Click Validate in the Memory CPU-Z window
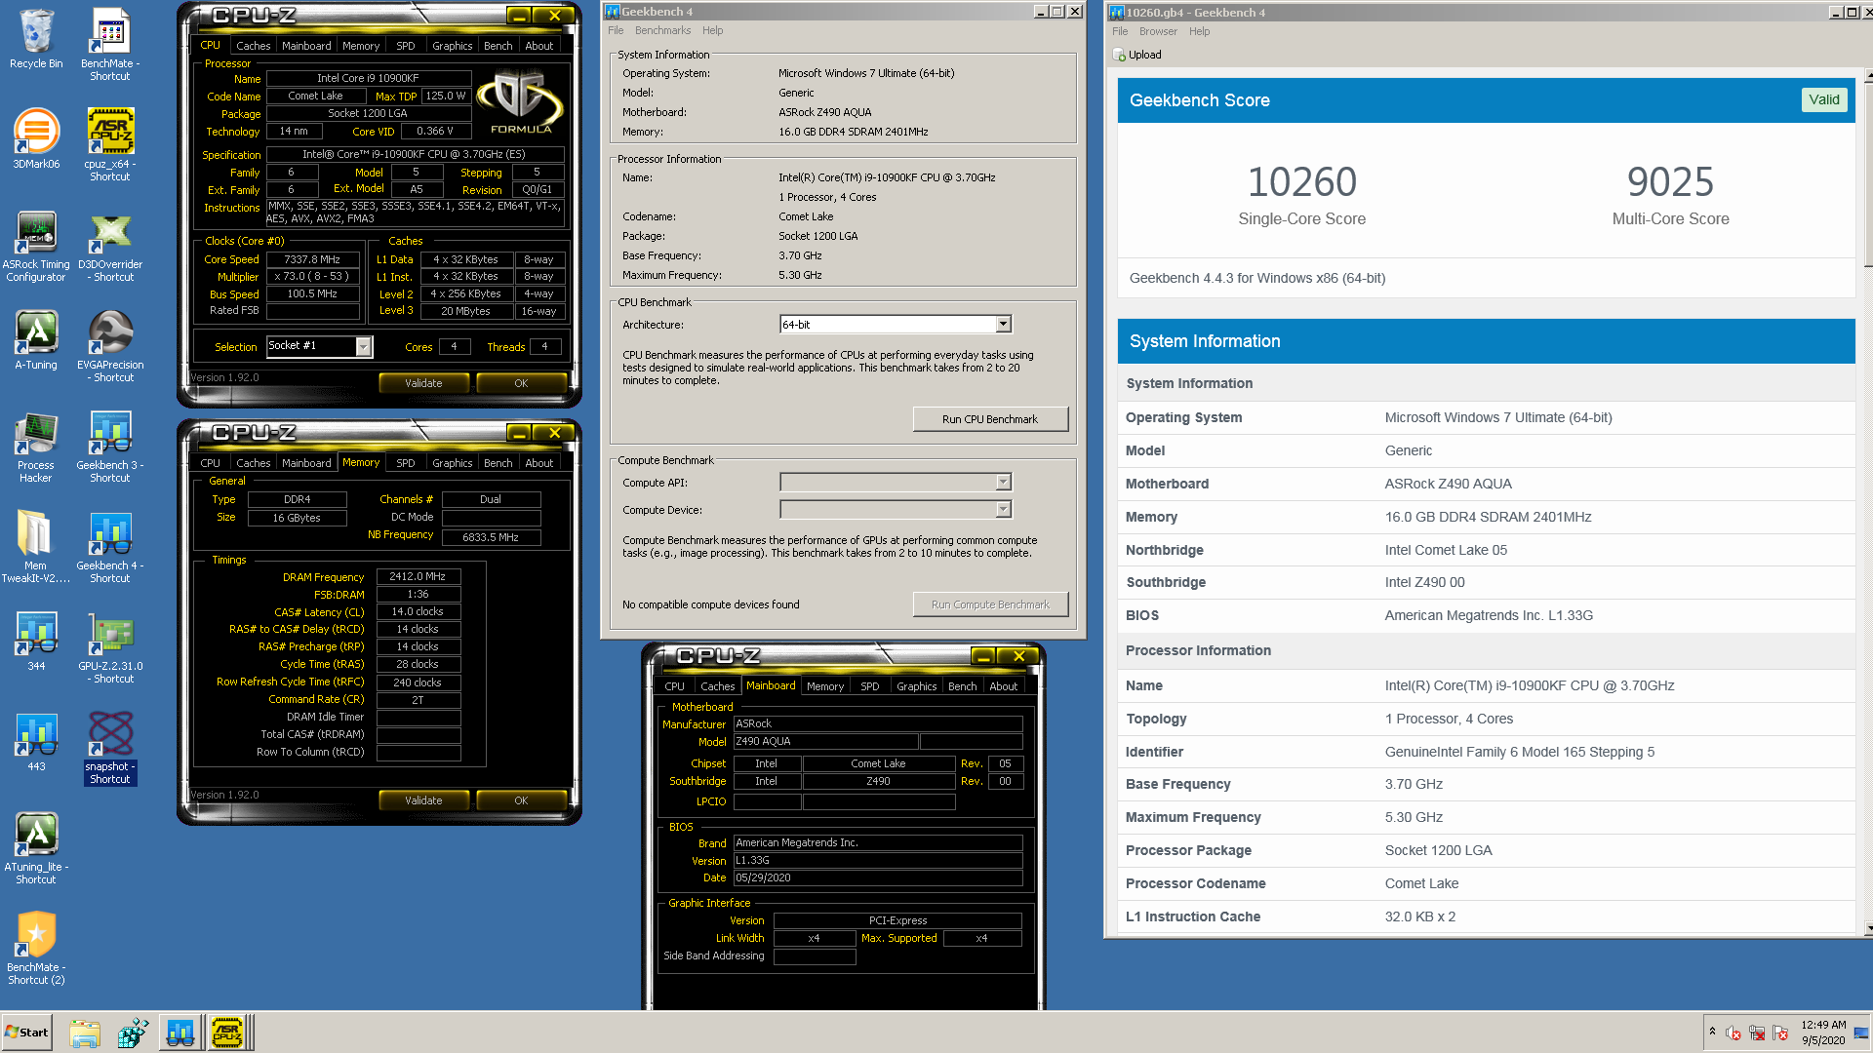 pos(423,800)
